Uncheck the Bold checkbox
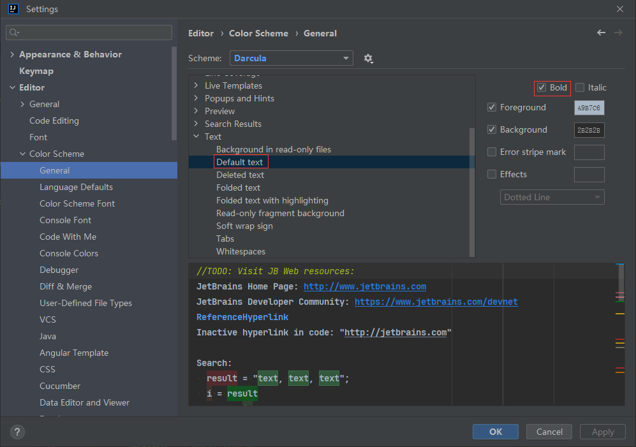 click(x=542, y=87)
